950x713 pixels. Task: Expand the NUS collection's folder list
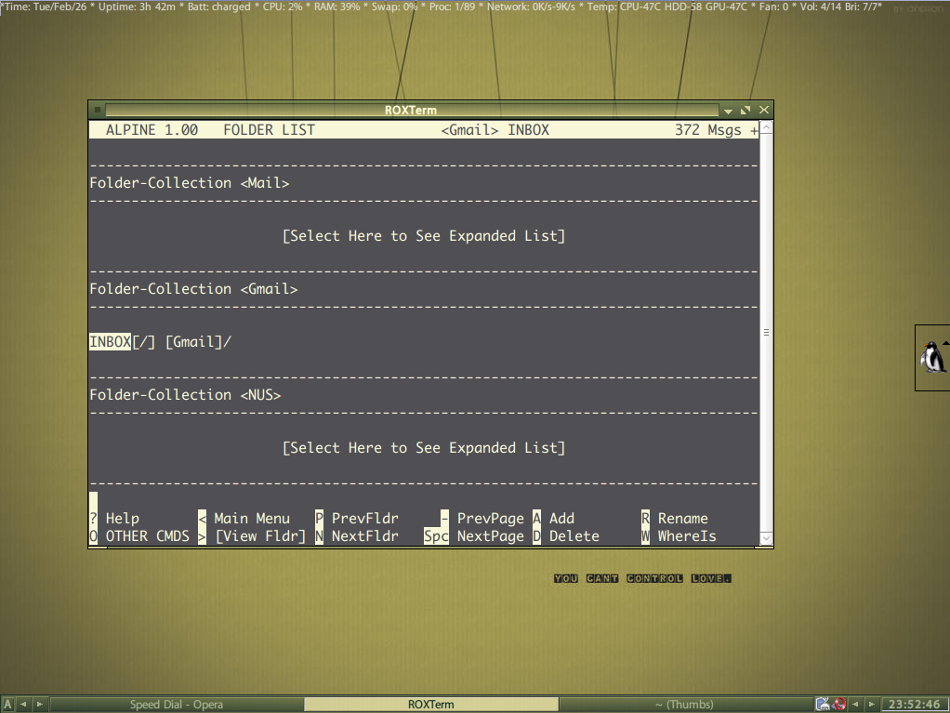[x=424, y=448]
